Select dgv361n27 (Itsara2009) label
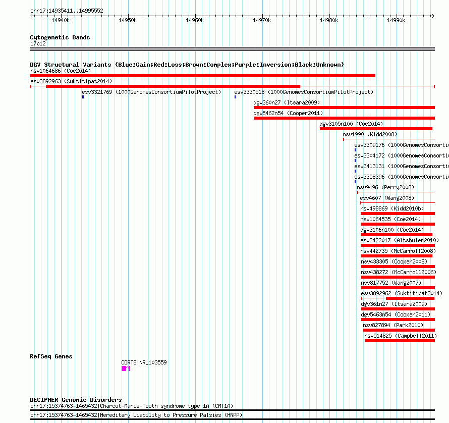The image size is (449, 423). coord(394,304)
